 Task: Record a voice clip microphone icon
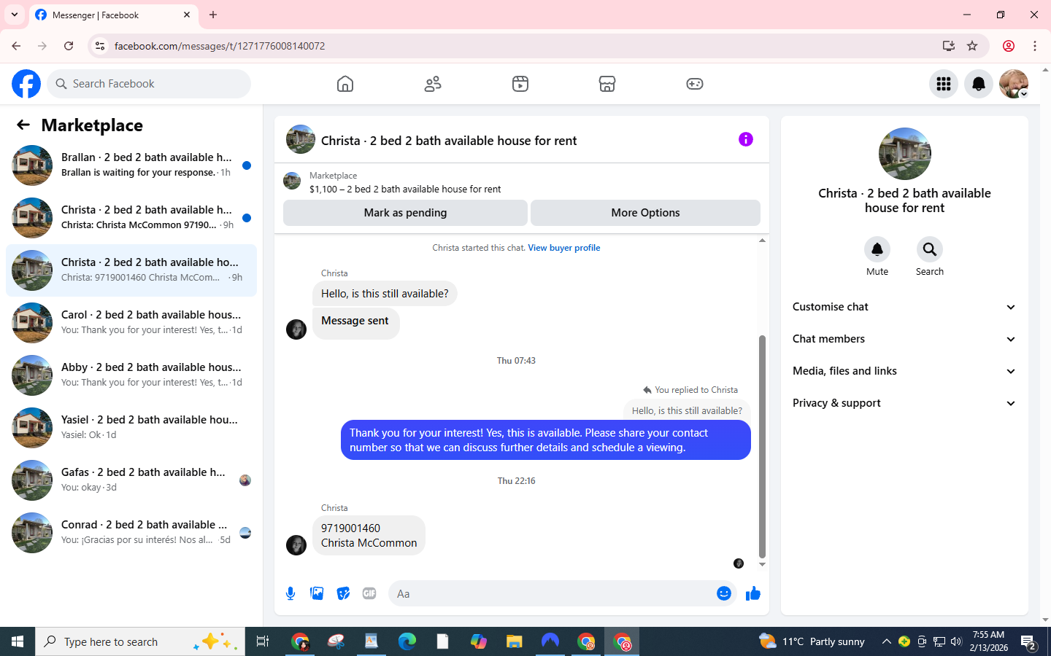290,593
